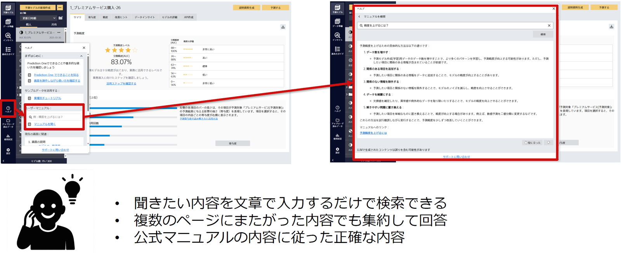621x253 pixels.
Task: Open the 予測精度を上げるには manual link
Action: [373, 133]
